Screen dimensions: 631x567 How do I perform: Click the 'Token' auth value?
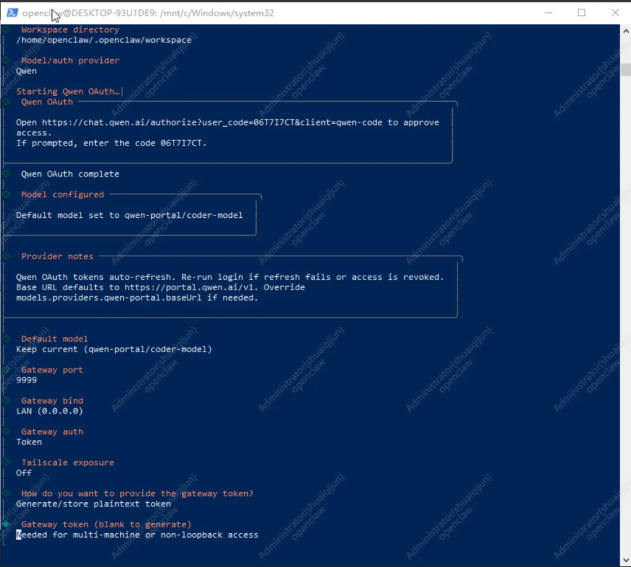click(x=29, y=442)
